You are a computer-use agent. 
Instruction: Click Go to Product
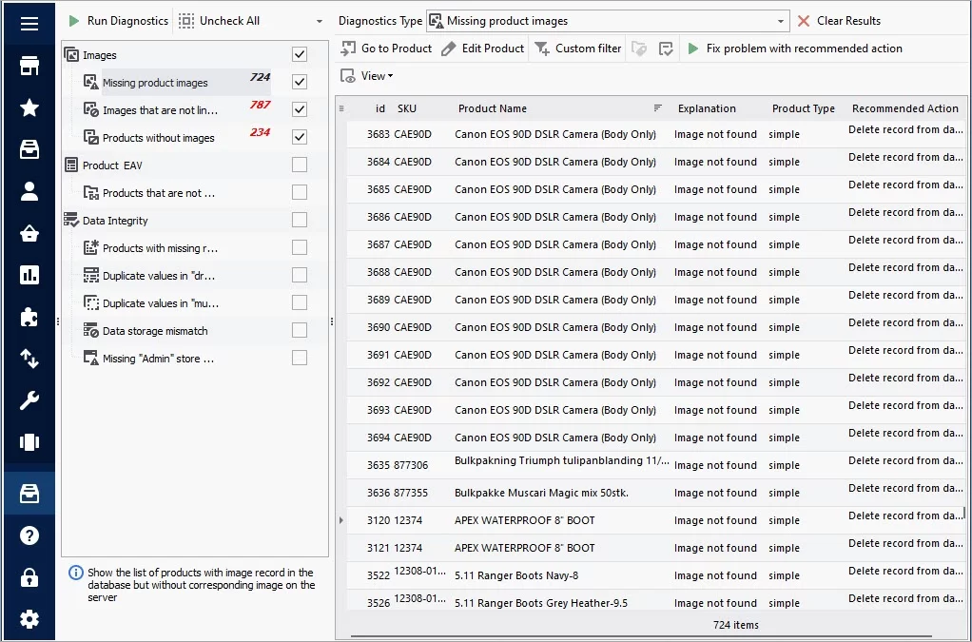(386, 49)
